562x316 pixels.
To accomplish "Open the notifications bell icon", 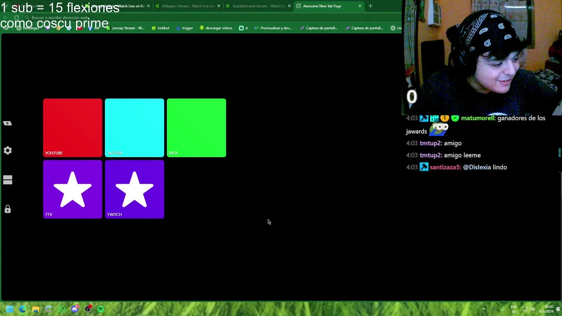I will tap(558, 309).
